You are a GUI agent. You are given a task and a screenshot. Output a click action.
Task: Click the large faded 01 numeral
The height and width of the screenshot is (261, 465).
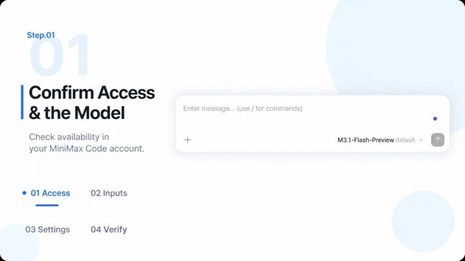(x=59, y=56)
